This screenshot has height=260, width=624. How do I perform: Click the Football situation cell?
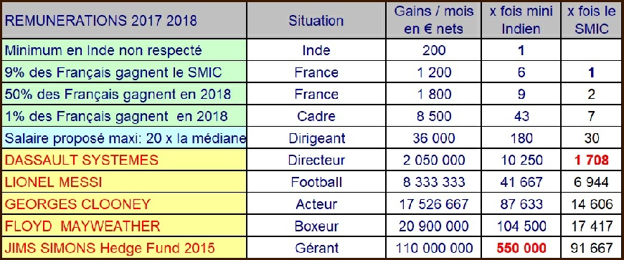(316, 182)
